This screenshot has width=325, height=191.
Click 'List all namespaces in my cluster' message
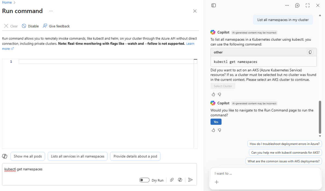click(283, 20)
